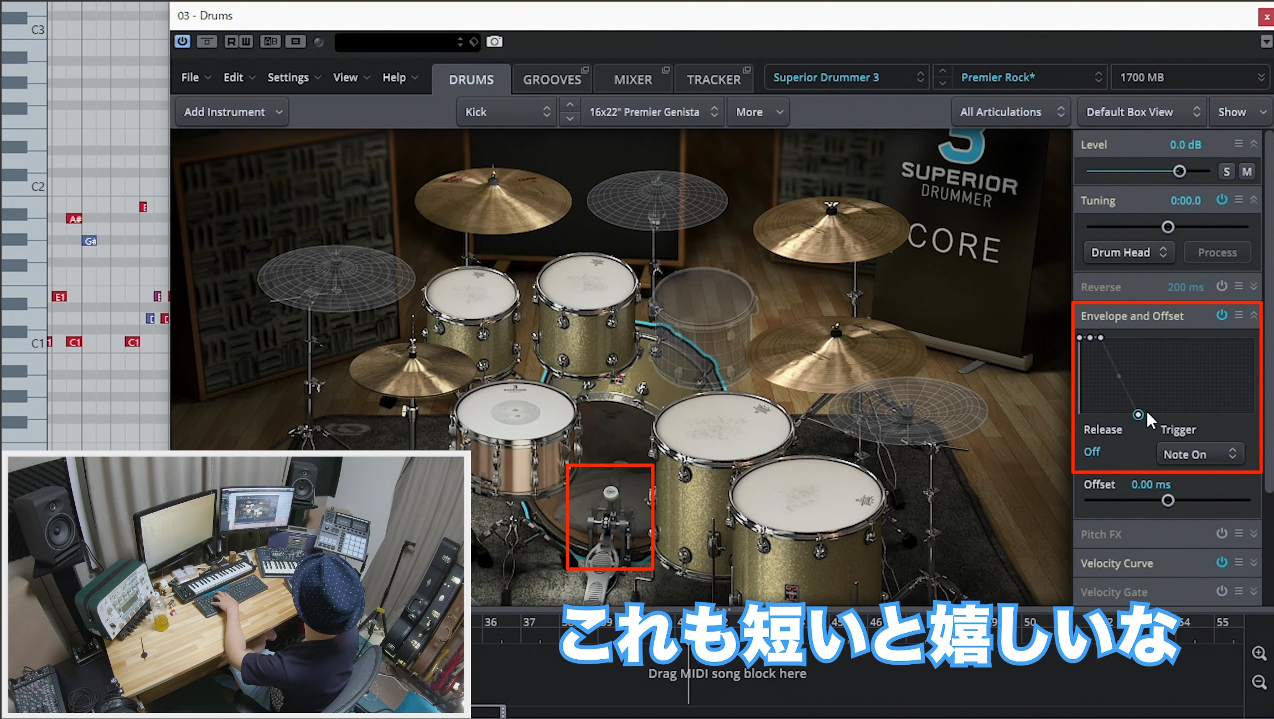Click the Level slider handle
Image resolution: width=1274 pixels, height=719 pixels.
pyautogui.click(x=1179, y=171)
